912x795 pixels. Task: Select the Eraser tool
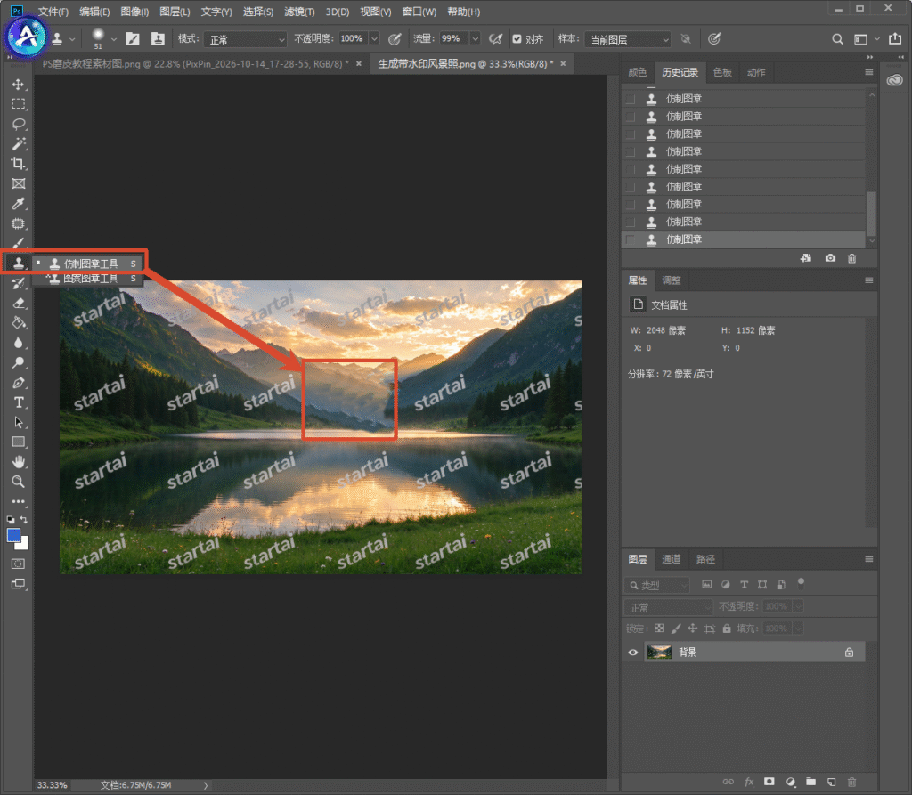(18, 303)
